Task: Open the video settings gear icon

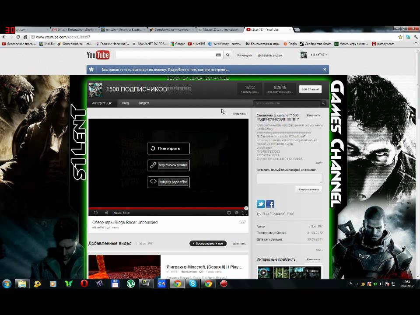Action: [229, 213]
